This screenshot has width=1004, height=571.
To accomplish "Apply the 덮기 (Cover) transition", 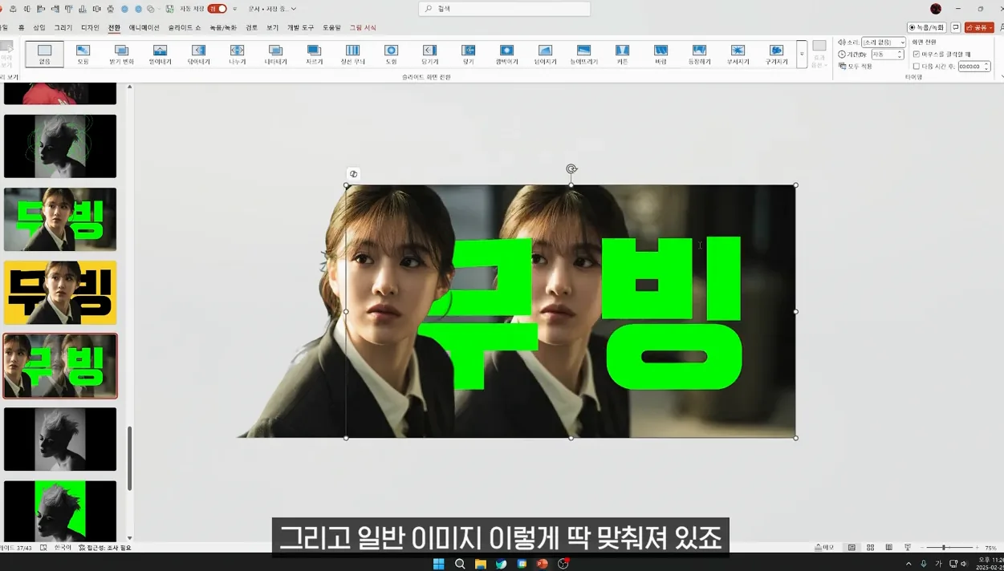I will (x=468, y=54).
